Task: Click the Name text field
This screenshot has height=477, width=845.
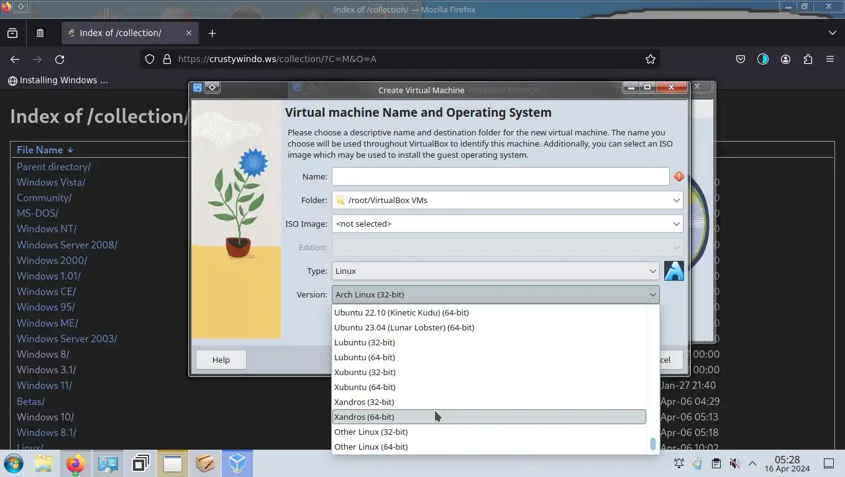Action: pyautogui.click(x=500, y=176)
